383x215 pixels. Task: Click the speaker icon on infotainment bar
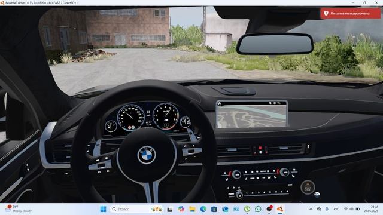pos(270,103)
